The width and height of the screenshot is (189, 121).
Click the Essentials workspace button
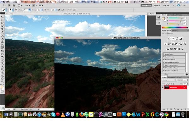point(146,6)
